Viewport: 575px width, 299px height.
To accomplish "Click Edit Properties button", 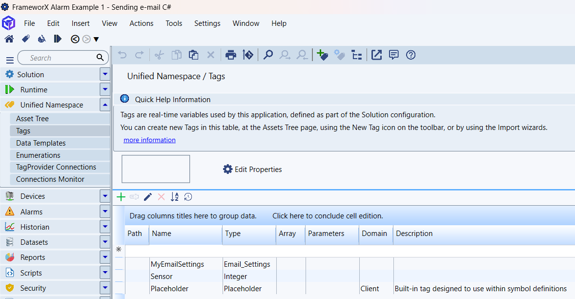I will (252, 170).
